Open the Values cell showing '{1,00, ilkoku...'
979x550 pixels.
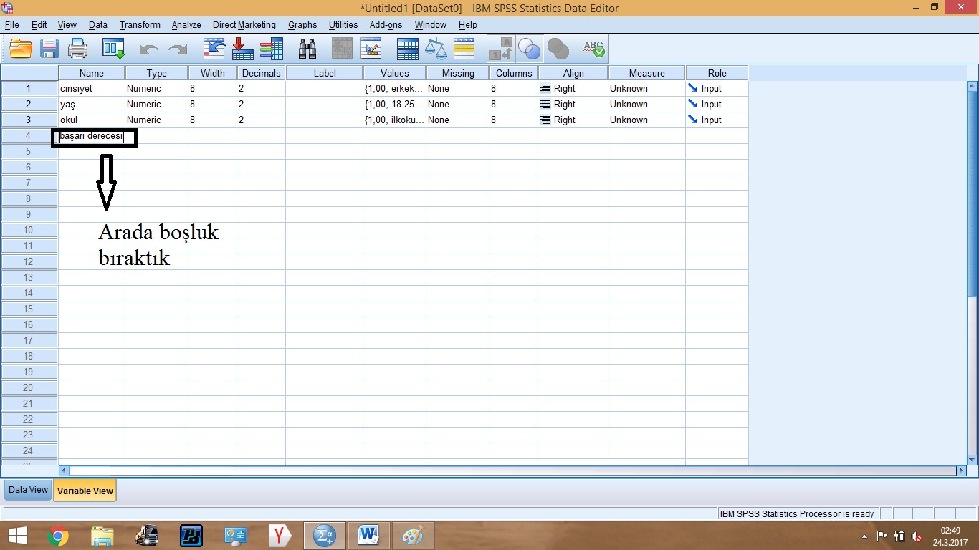pos(394,120)
